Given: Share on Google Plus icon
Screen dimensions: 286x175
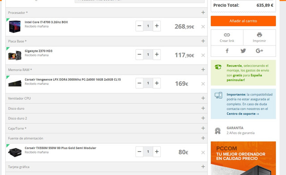Looking at the screenshot, I should pyautogui.click(x=259, y=51).
